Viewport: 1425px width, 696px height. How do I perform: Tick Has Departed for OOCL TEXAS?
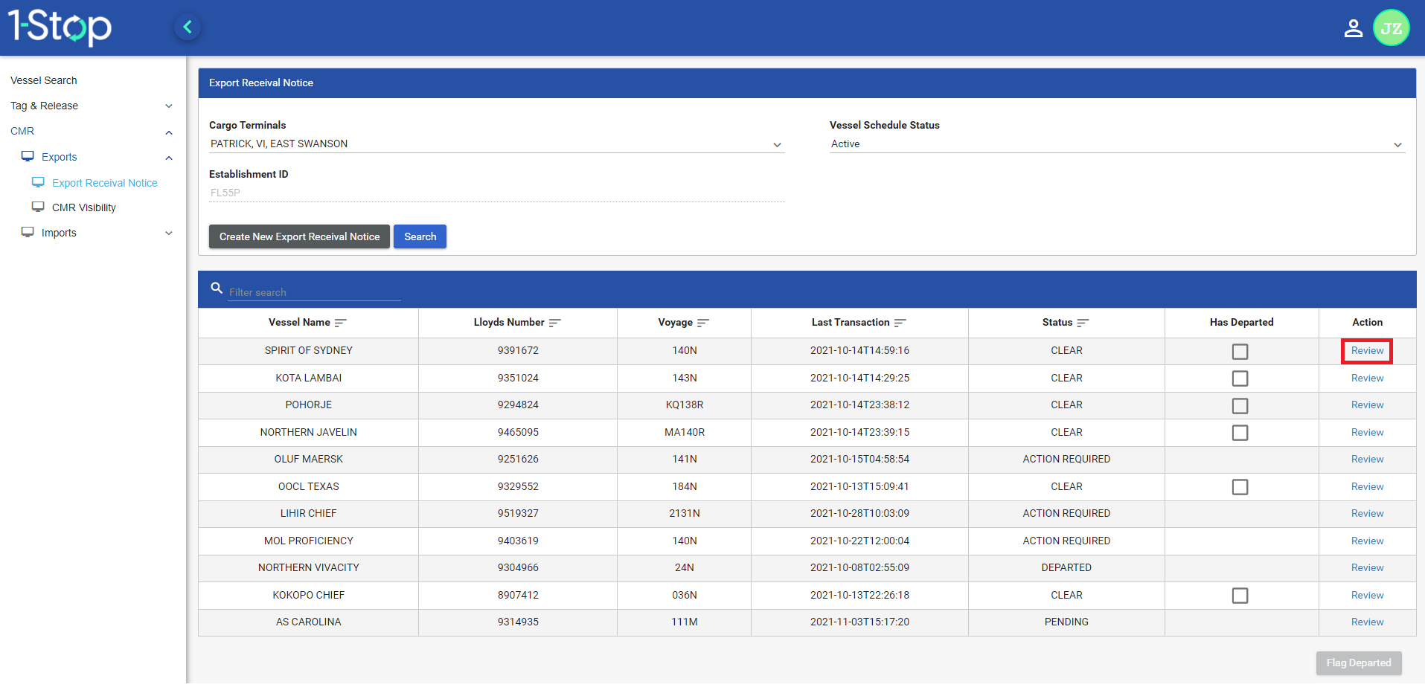[1240, 487]
